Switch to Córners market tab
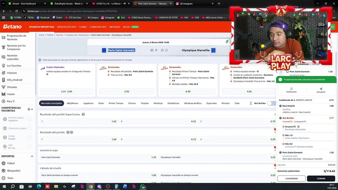This screenshot has width=338, height=190. coord(132,103)
